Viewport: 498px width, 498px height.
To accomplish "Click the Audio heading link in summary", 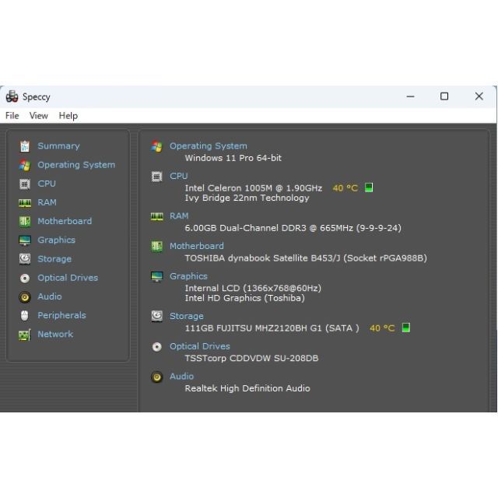I will [181, 377].
